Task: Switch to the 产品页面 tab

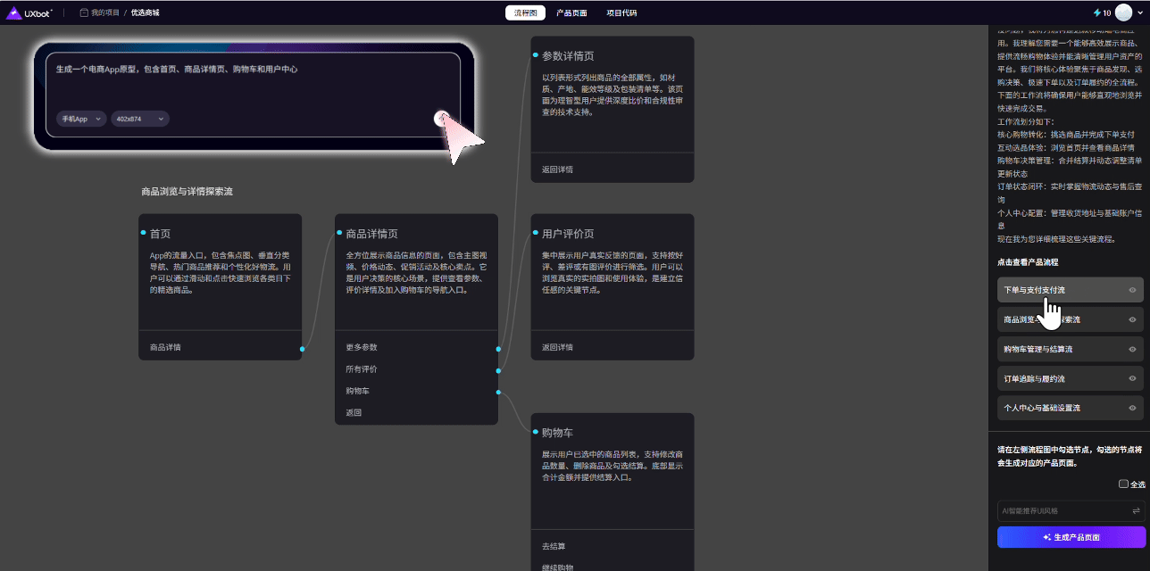Action: [x=572, y=12]
